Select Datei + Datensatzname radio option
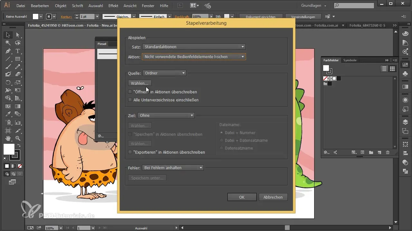Image resolution: width=412 pixels, height=231 pixels. click(221, 140)
